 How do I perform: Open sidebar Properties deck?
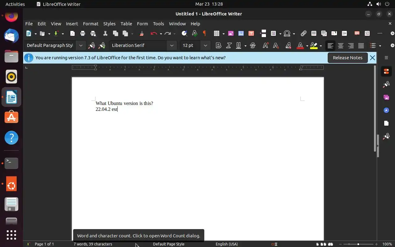tap(386, 71)
